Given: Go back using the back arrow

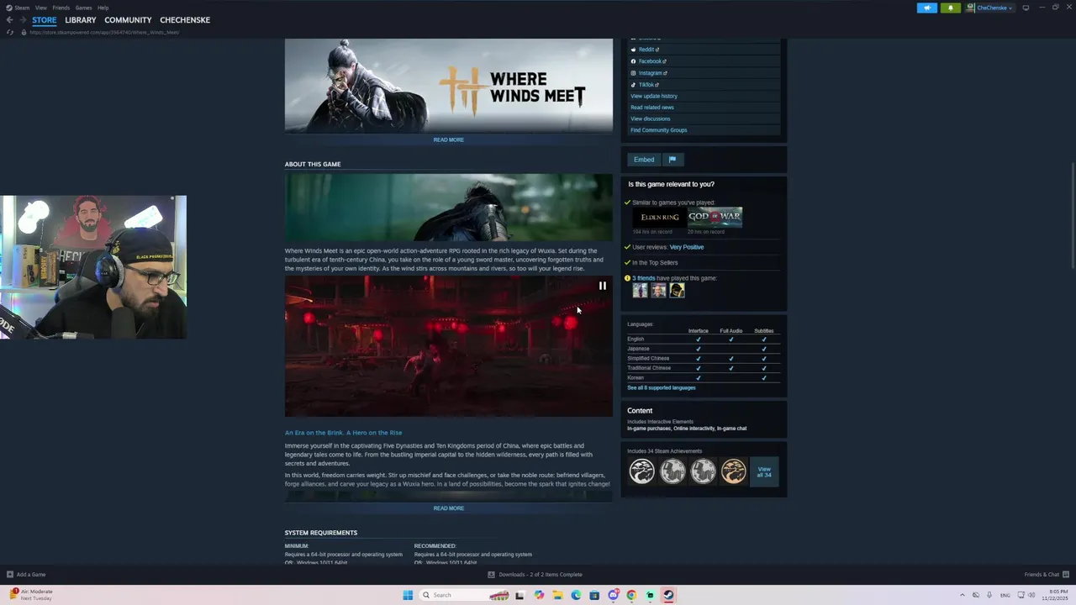Looking at the screenshot, I should tap(9, 19).
